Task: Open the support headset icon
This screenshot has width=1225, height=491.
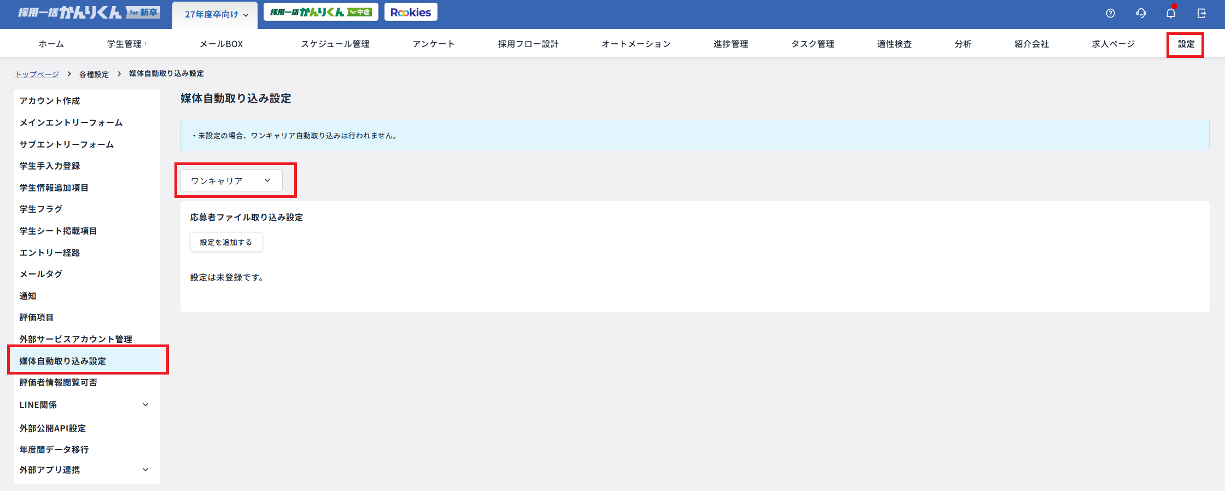Action: pyautogui.click(x=1141, y=13)
